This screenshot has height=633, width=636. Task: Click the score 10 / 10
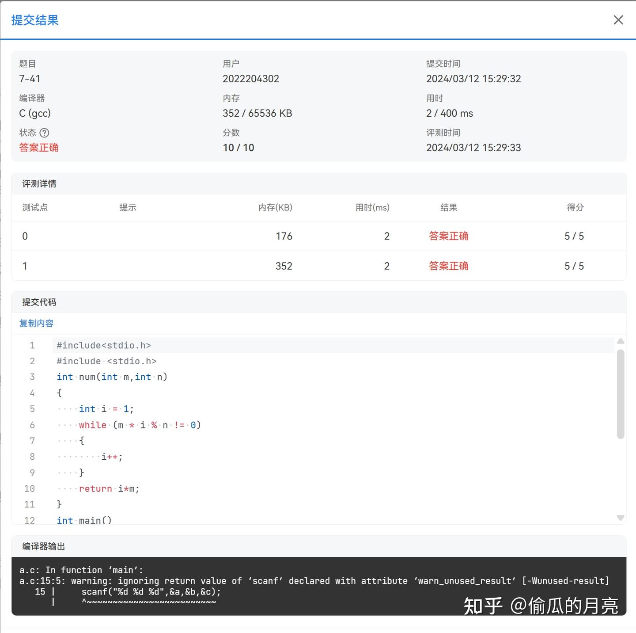tap(238, 148)
